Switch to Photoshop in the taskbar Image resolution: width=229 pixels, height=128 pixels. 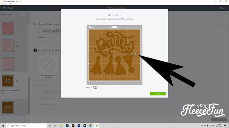pyautogui.click(x=67, y=126)
